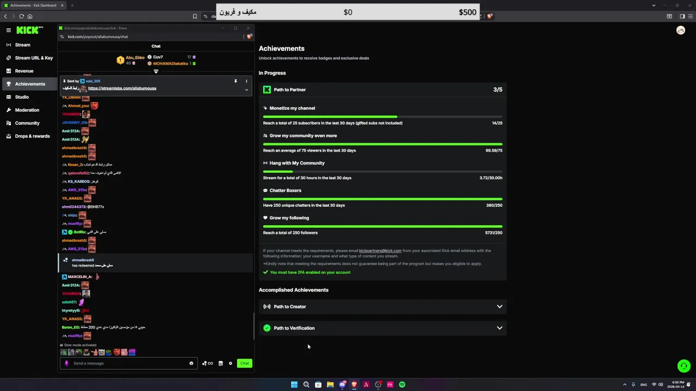Expand the Path to Verification achievement

[x=383, y=328]
